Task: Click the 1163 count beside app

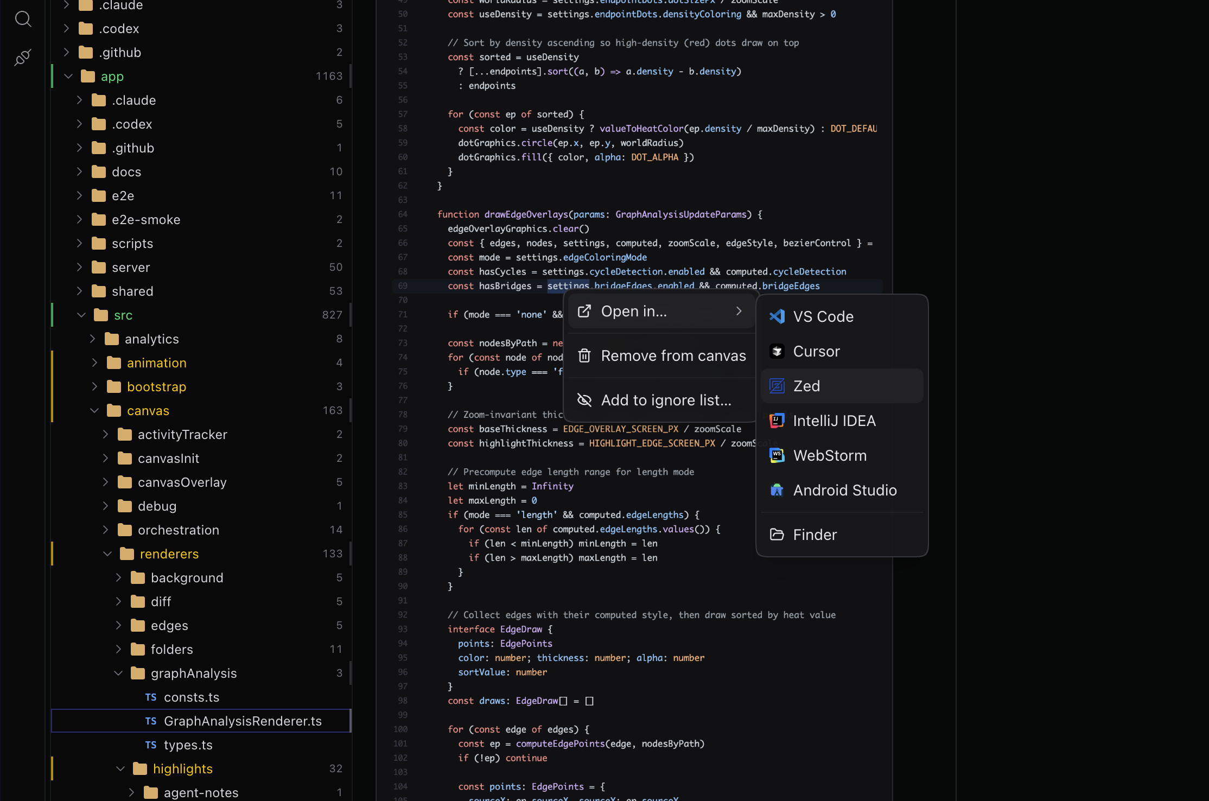Action: pyautogui.click(x=329, y=77)
